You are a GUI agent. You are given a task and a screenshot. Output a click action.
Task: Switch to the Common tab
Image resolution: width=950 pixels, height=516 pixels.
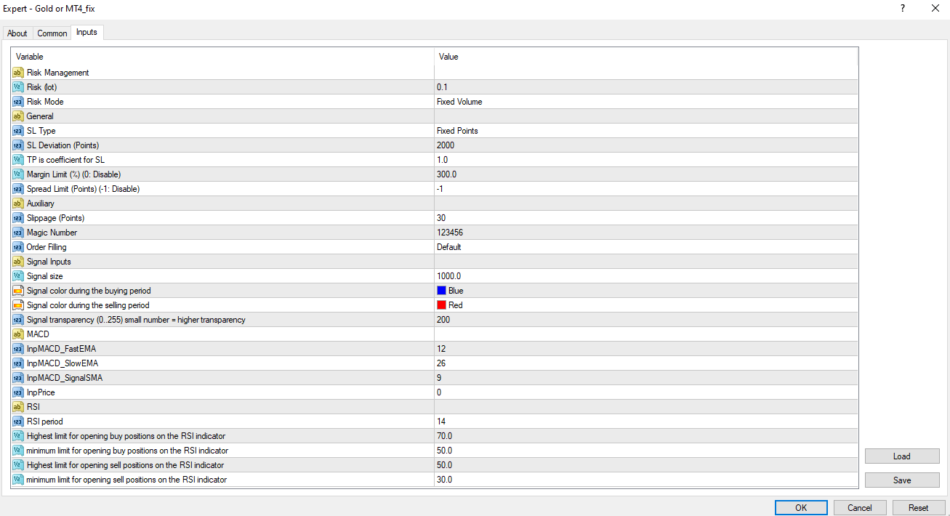pos(52,33)
